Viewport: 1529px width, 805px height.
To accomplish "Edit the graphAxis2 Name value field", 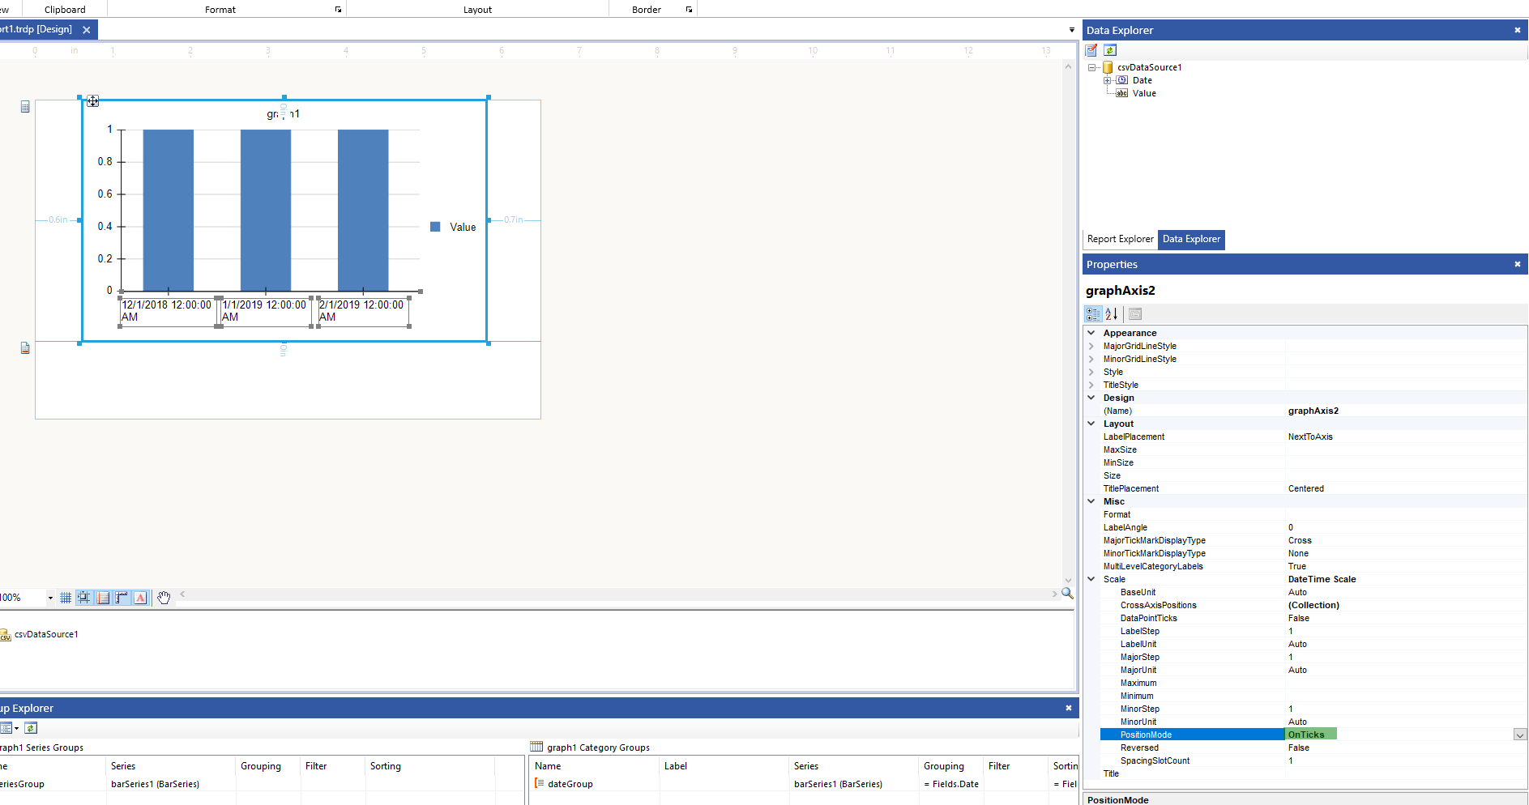I will tap(1405, 411).
